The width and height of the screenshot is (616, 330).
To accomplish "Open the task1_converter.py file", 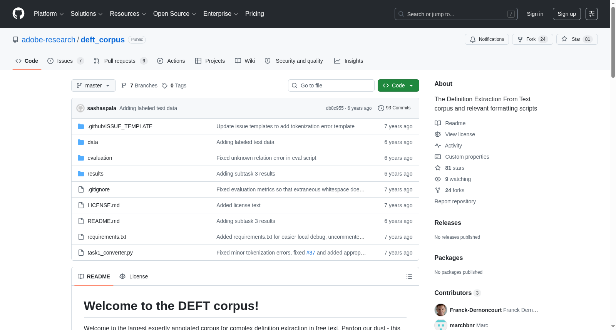I will click(110, 253).
